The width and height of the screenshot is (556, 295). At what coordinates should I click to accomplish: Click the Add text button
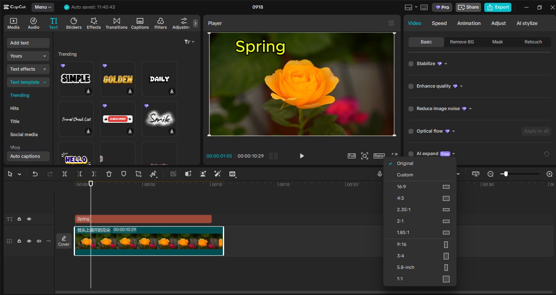point(28,43)
